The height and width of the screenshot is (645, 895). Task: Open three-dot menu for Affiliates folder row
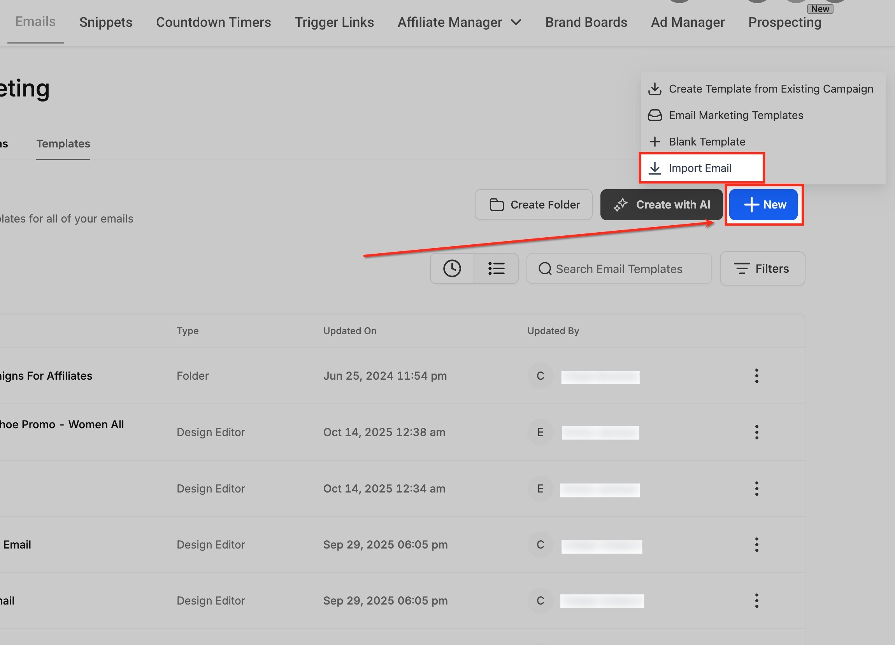[x=756, y=376]
